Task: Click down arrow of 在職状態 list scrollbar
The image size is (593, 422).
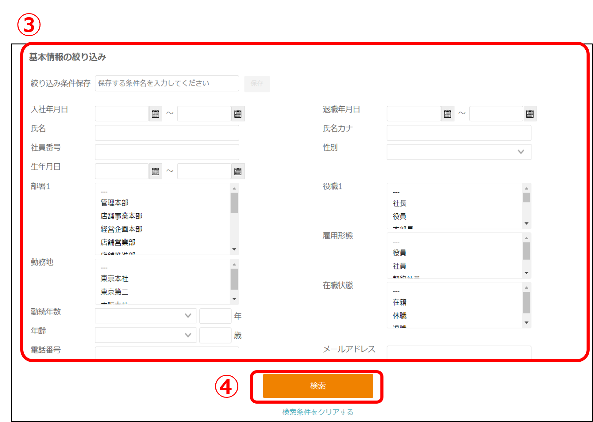Action: [526, 322]
